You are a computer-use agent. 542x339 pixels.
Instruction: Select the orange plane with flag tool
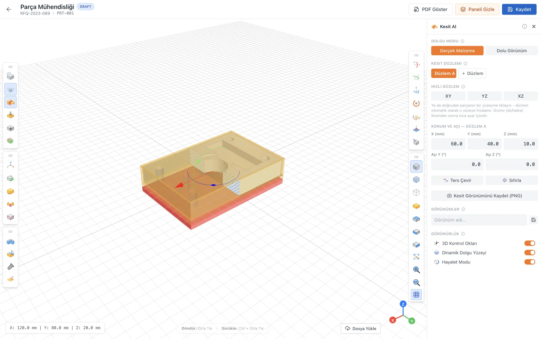tap(11, 279)
